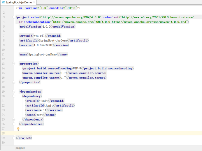Click line number 1 in the gutter

[4, 8]
